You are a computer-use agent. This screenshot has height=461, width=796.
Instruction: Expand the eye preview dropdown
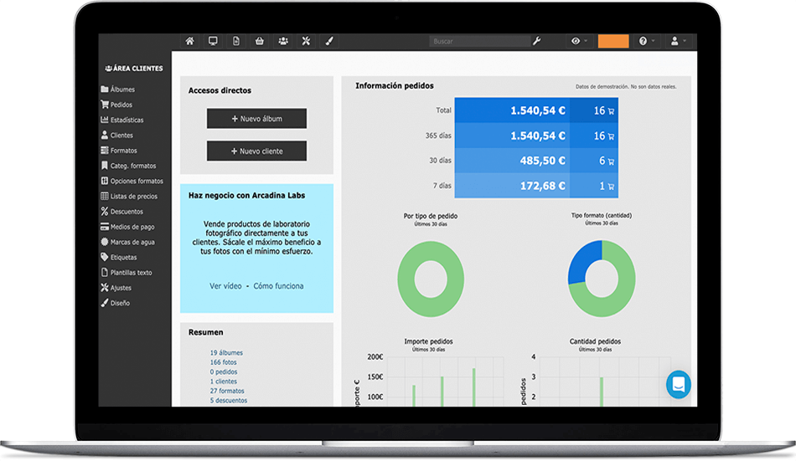pos(579,41)
